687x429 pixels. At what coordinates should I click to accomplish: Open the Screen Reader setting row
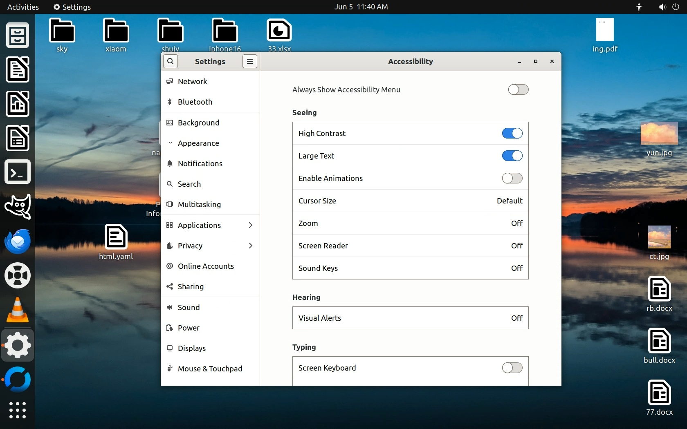[410, 246]
